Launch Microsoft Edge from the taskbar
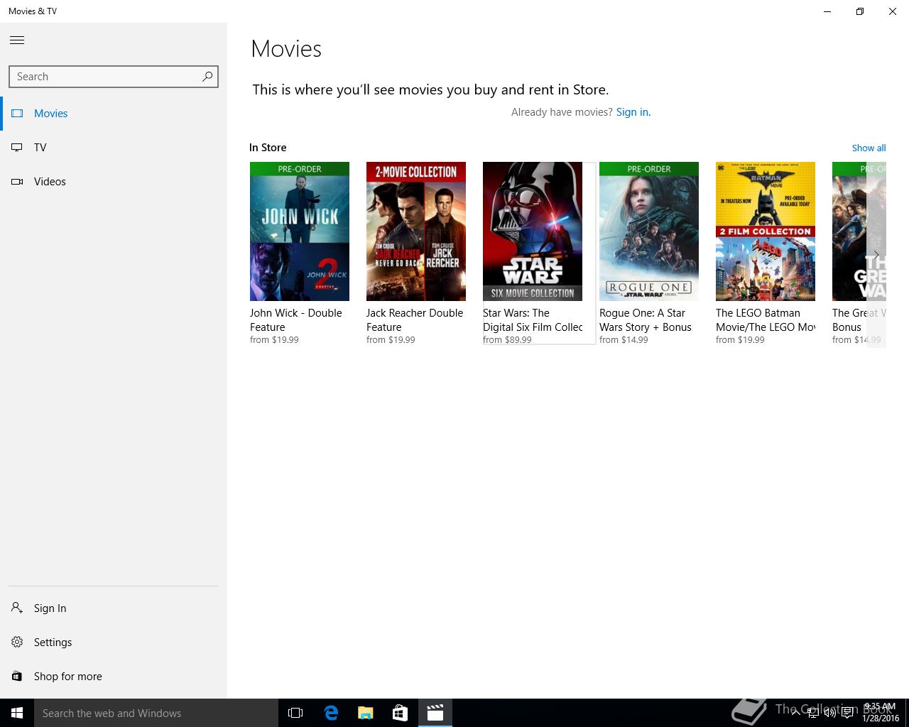Image resolution: width=909 pixels, height=727 pixels. pos(331,713)
